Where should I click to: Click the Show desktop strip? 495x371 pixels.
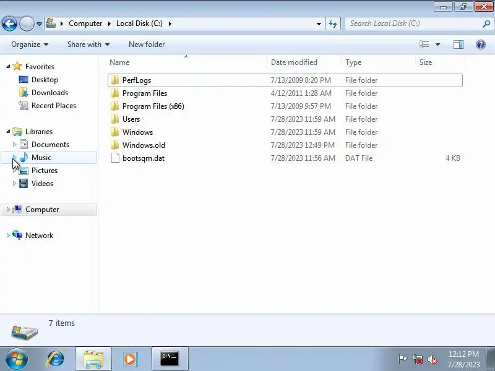click(x=491, y=359)
